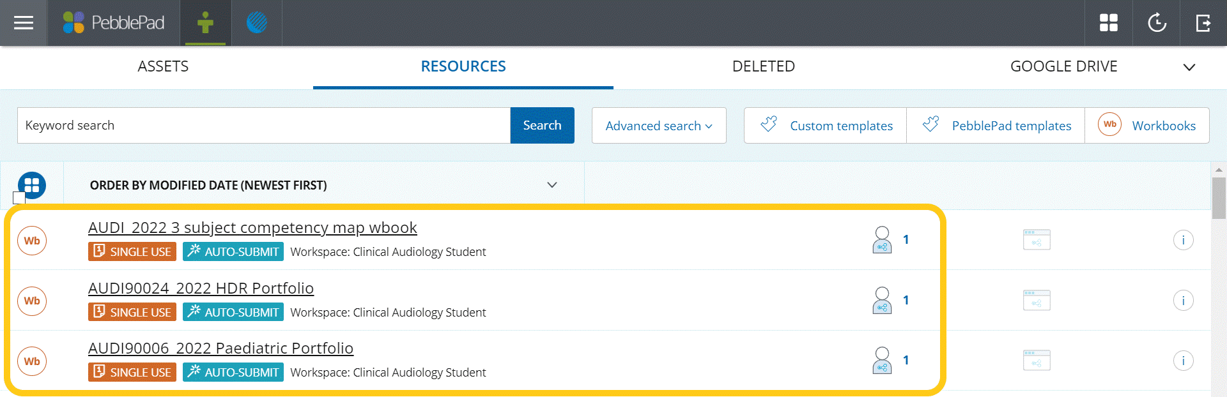Go to PebblePad home logo
This screenshot has width=1227, height=397.
pyautogui.click(x=114, y=23)
